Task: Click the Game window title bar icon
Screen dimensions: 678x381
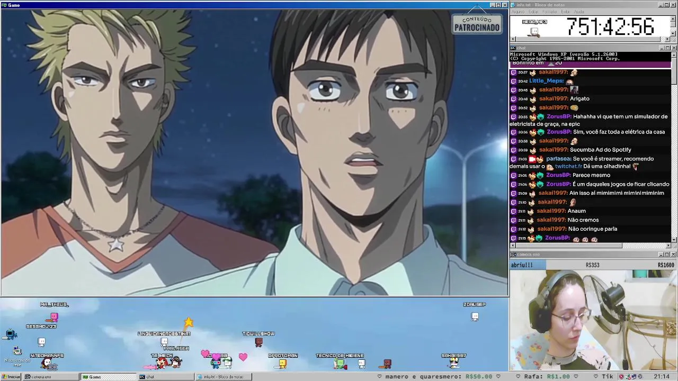Action: [x=4, y=5]
